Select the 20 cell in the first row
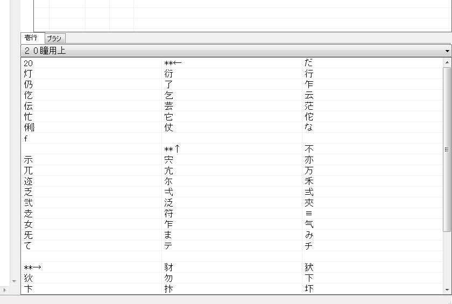This screenshot has height=304, width=452. point(29,63)
